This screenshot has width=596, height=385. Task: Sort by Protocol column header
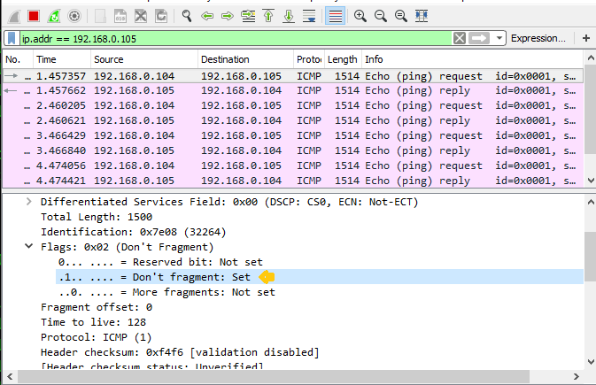tap(309, 59)
